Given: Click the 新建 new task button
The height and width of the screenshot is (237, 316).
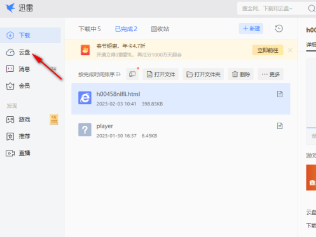Looking at the screenshot, I should click(251, 29).
